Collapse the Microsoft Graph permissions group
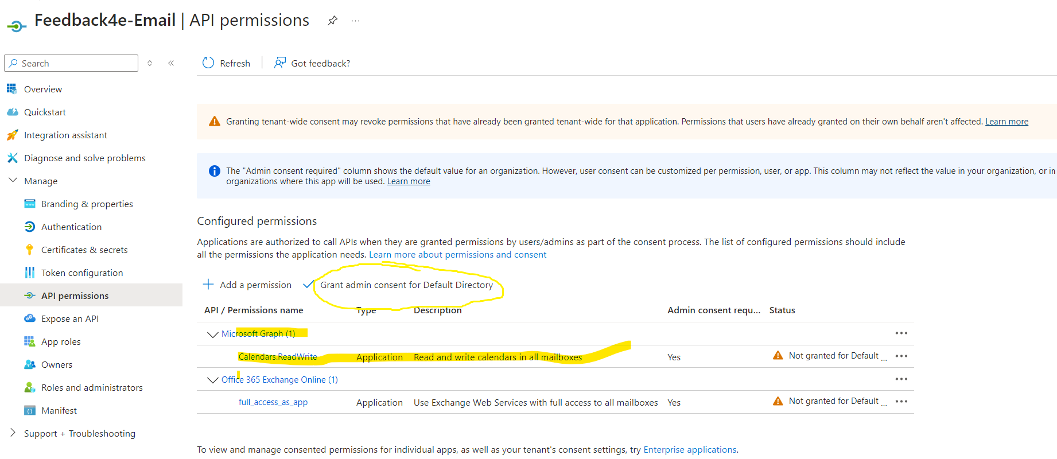Image resolution: width=1057 pixels, height=459 pixels. 213,334
